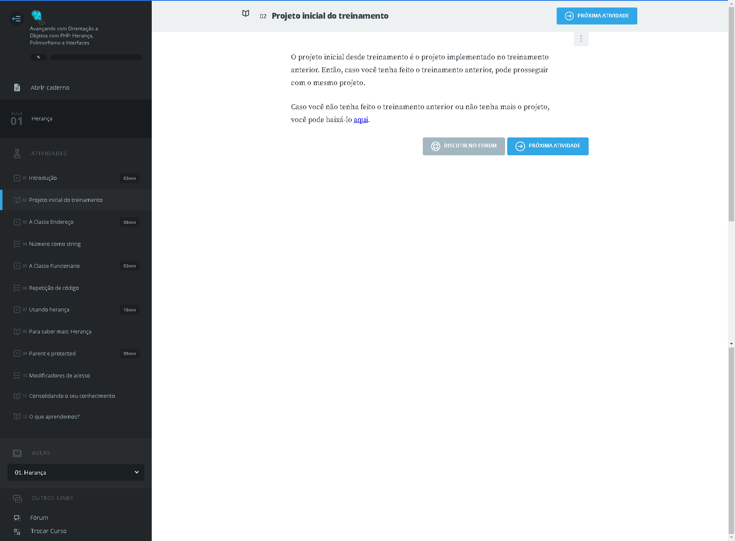
Task: Click the list icon beside Número como string
Action: coord(17,244)
